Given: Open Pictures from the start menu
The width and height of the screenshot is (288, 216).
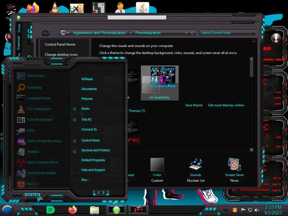Looking at the screenshot, I should click(x=87, y=99).
